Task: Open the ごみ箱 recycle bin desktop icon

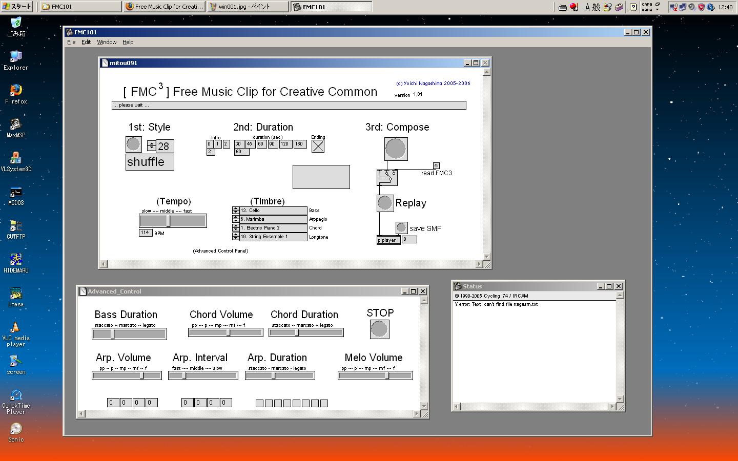Action: coord(16,27)
